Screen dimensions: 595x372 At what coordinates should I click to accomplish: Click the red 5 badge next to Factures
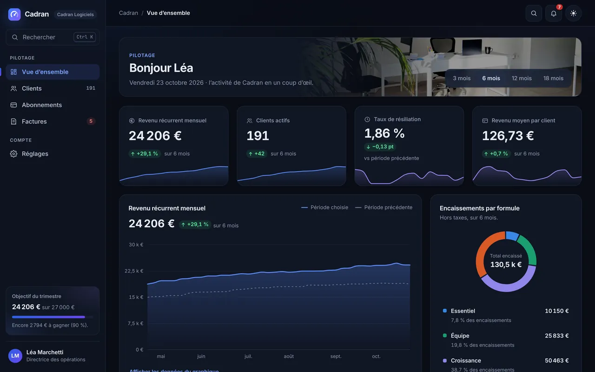click(91, 121)
